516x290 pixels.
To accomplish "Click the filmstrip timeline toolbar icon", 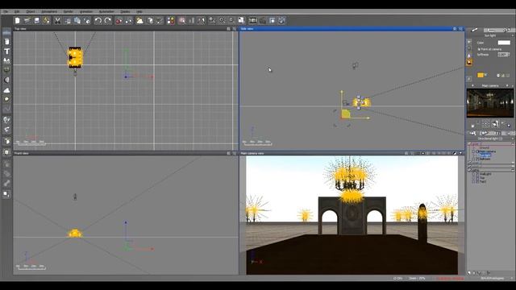I will click(252, 21).
